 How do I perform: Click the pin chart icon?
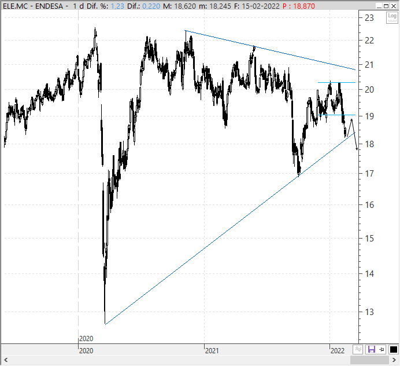pos(382,349)
